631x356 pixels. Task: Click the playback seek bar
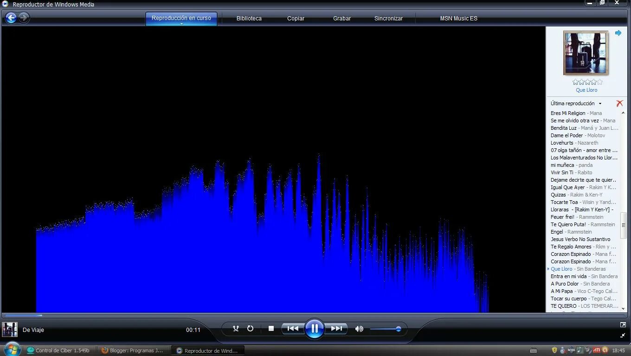pos(274,315)
